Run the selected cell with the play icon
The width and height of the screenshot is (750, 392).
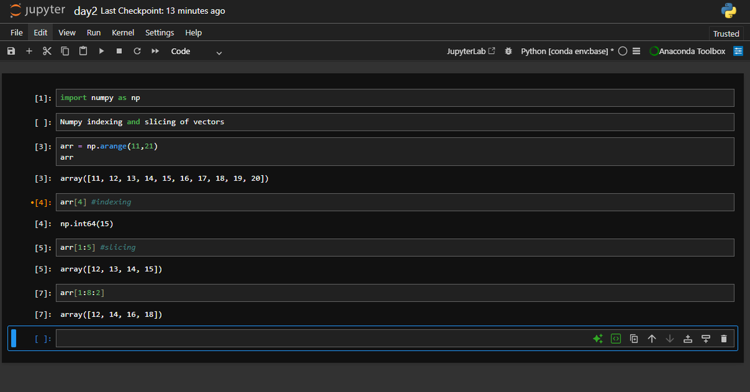[101, 51]
